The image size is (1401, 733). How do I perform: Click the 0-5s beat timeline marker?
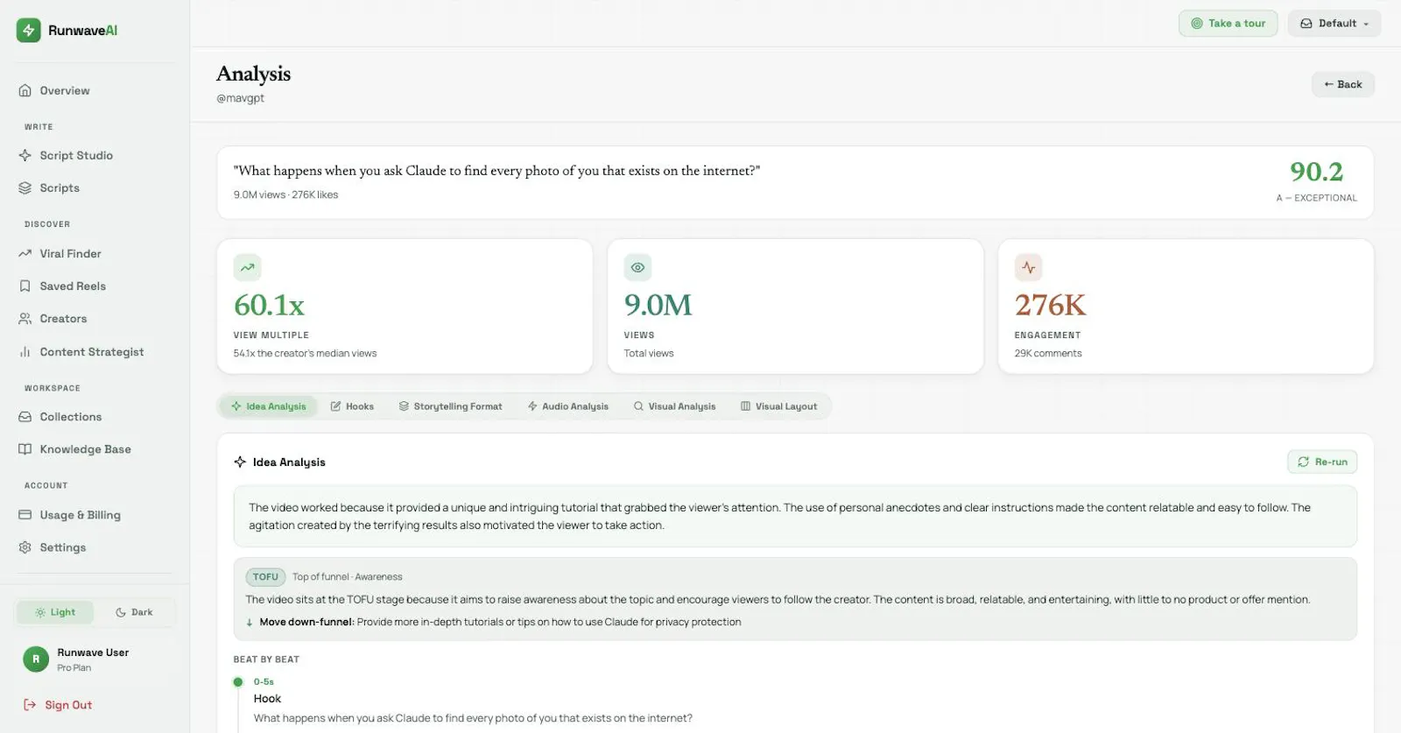[237, 682]
